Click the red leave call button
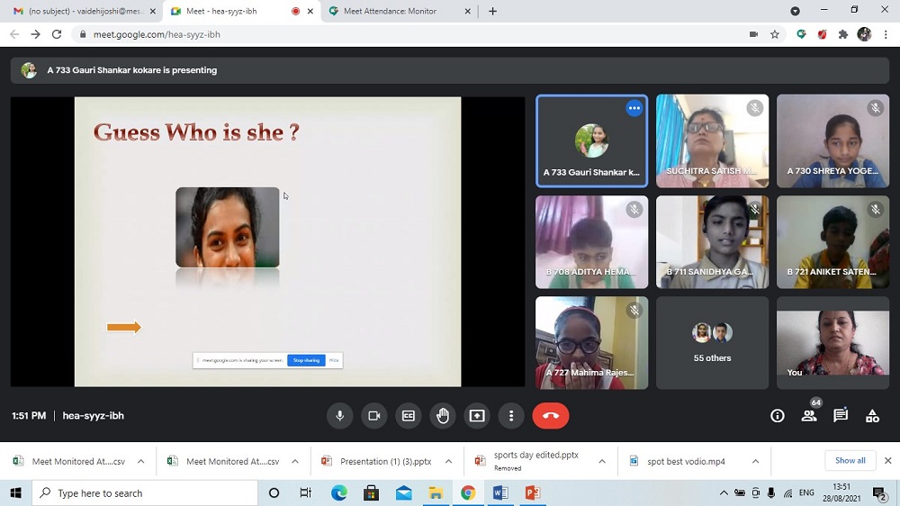The height and width of the screenshot is (506, 900). click(x=551, y=416)
